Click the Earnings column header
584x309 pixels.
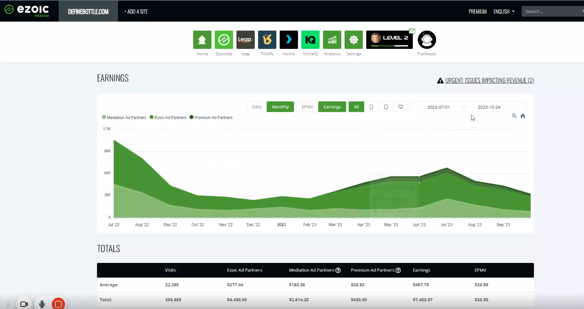pyautogui.click(x=421, y=270)
